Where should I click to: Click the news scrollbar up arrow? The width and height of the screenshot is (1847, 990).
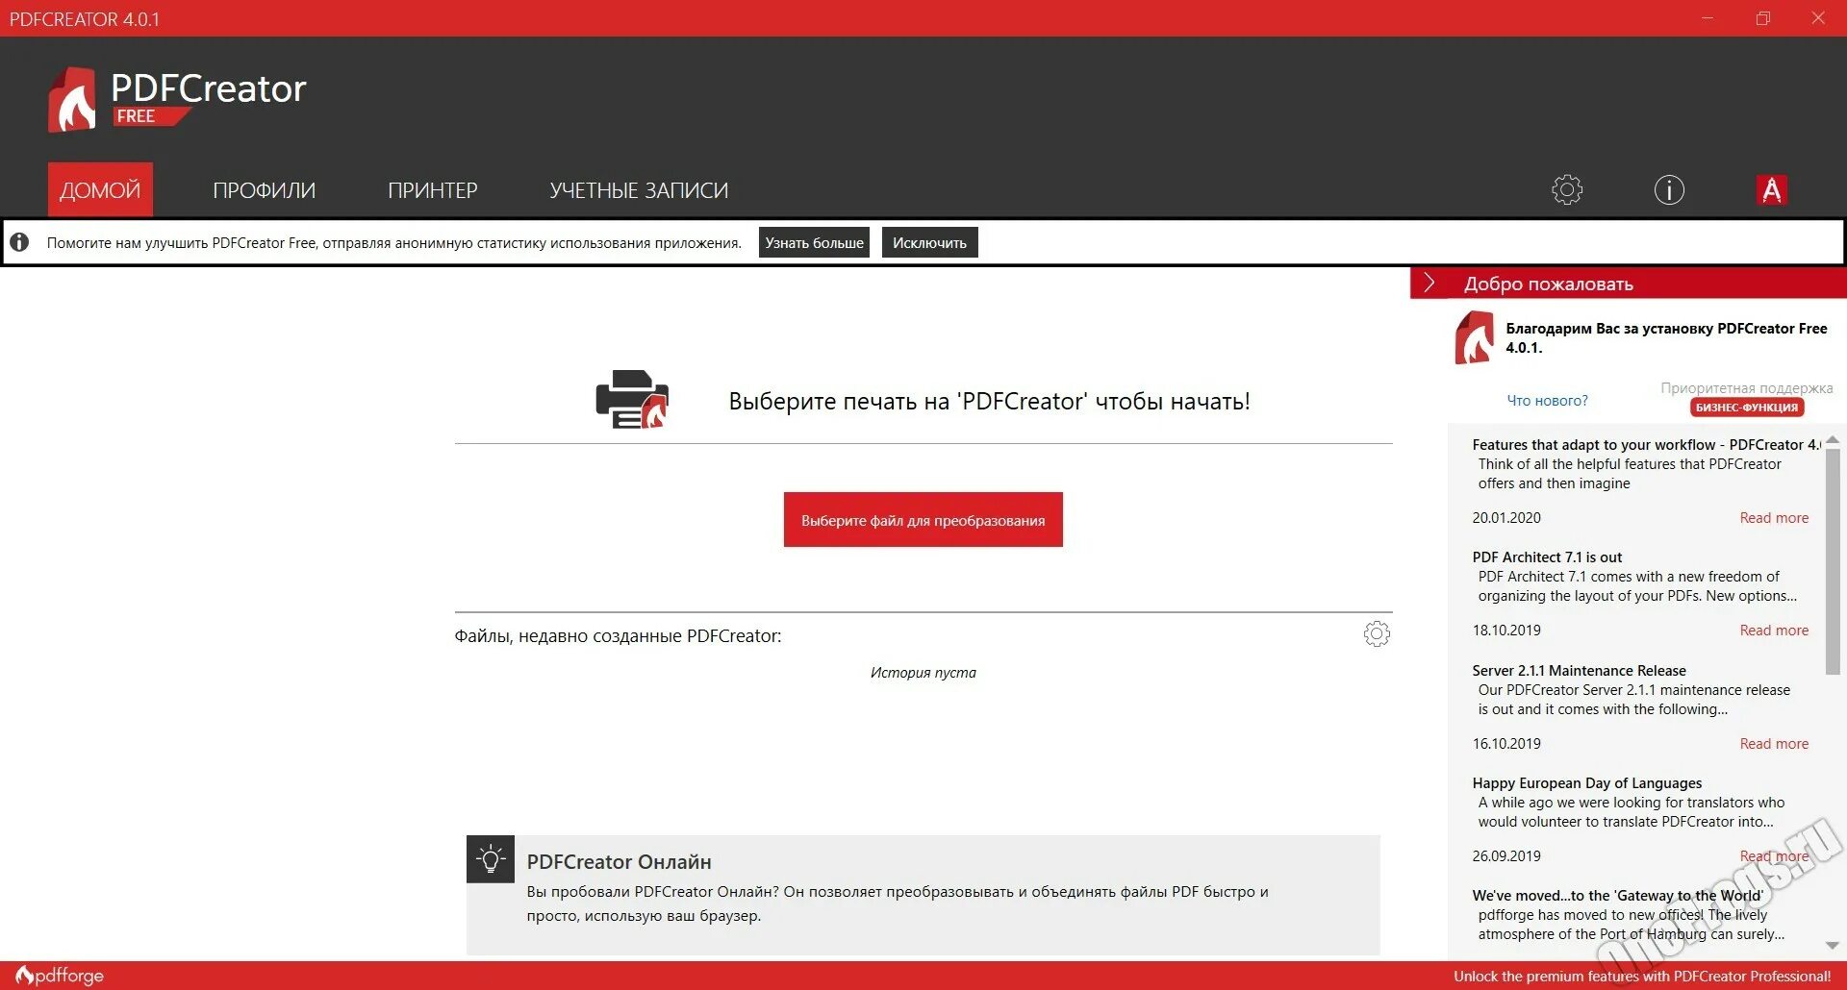(1833, 438)
